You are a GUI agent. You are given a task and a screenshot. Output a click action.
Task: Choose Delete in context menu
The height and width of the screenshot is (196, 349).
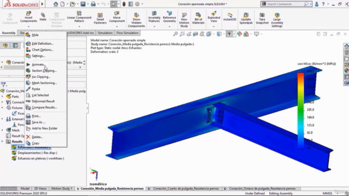(37, 137)
